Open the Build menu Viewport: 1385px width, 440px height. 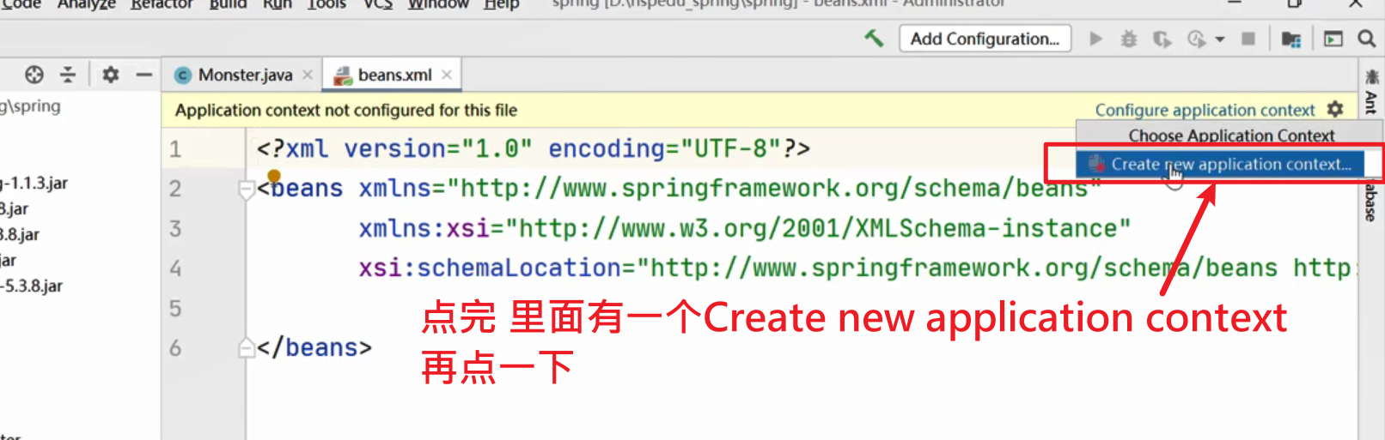228,4
